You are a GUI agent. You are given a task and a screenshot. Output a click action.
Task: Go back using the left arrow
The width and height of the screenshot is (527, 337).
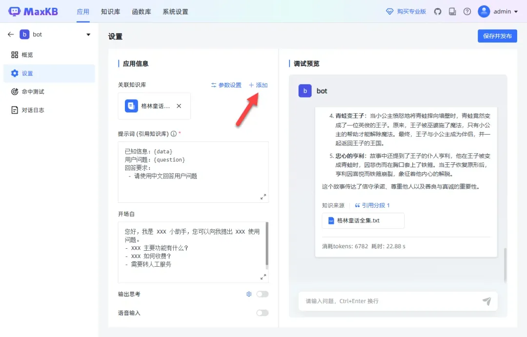coord(11,34)
